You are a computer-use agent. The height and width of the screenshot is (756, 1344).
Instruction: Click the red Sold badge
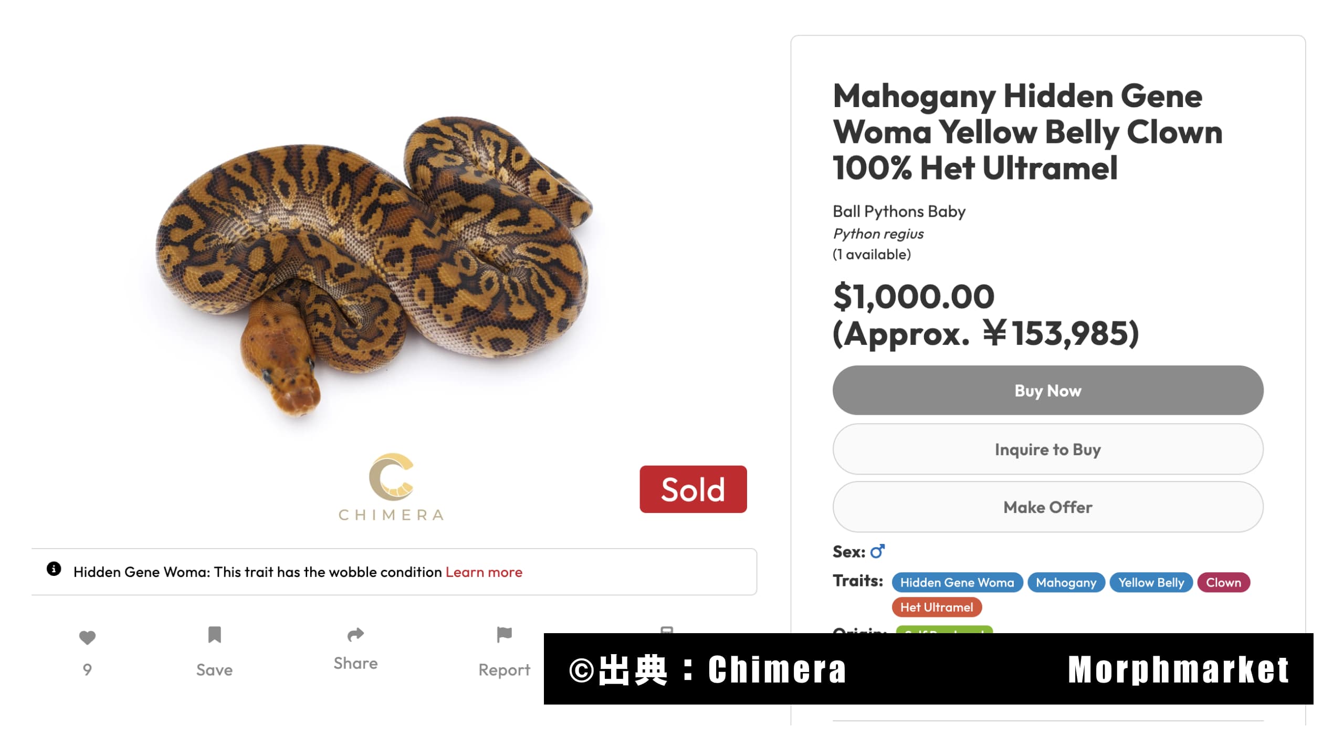[693, 489]
